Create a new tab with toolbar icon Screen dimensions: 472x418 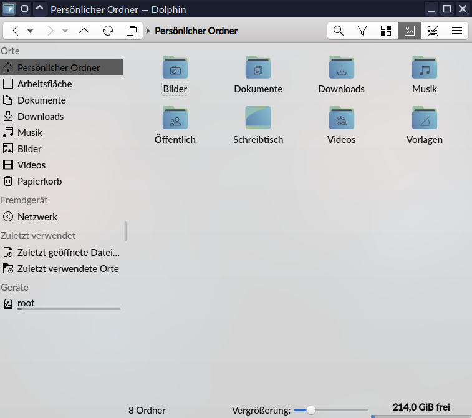pyautogui.click(x=131, y=31)
